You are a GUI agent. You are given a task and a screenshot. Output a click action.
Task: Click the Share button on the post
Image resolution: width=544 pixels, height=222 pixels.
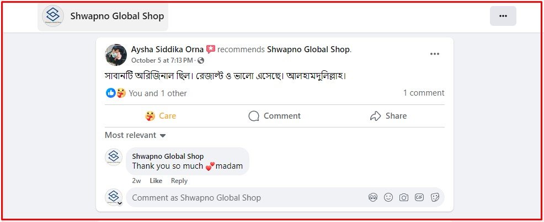pos(388,116)
